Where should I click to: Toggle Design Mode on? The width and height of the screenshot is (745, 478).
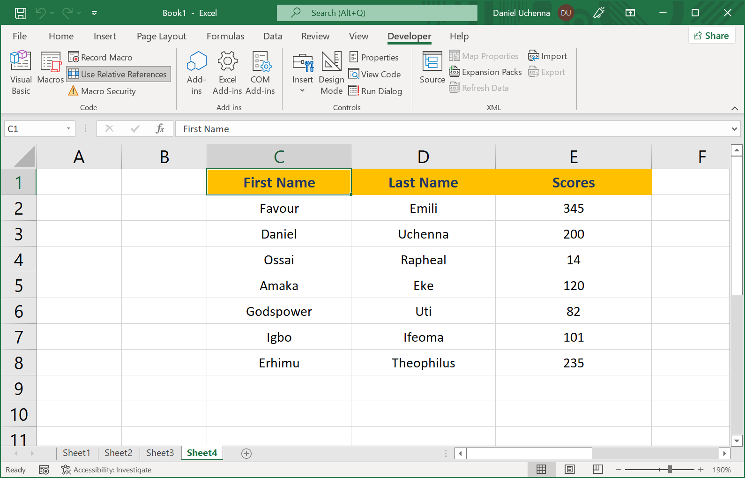331,72
